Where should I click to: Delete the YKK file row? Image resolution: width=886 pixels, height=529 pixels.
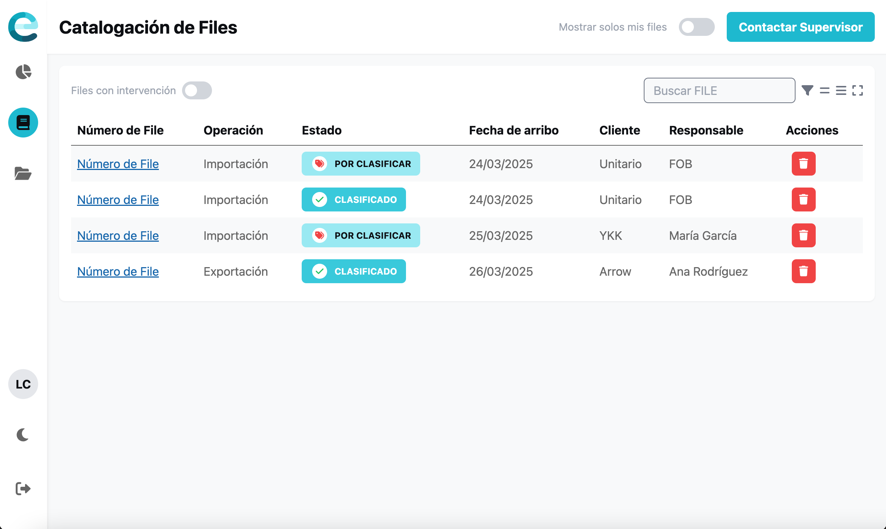[803, 235]
